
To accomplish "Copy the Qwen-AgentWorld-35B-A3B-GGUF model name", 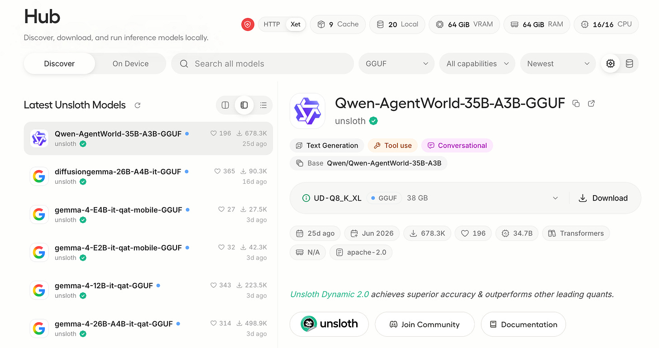I will pos(576,104).
